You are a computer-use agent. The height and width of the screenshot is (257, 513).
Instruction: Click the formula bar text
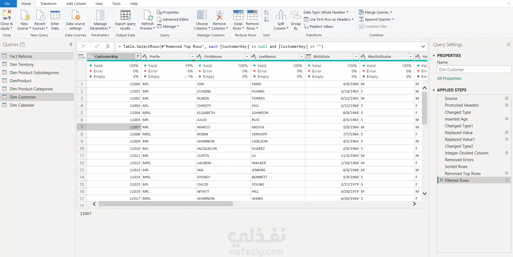(x=221, y=46)
